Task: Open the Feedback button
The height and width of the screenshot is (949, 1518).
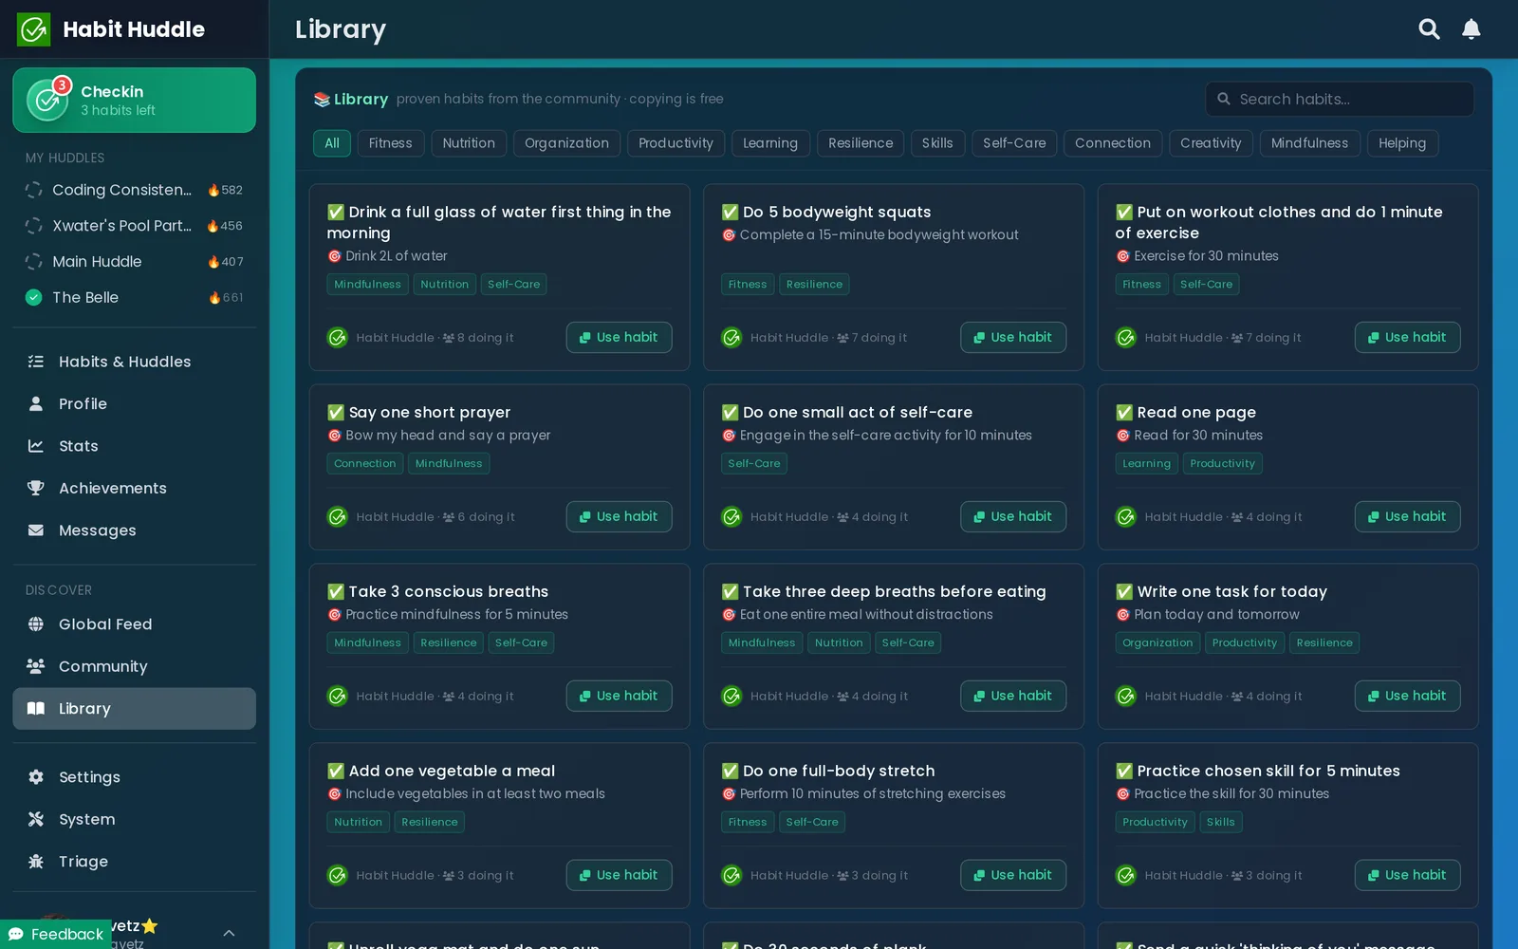Action: [57, 934]
